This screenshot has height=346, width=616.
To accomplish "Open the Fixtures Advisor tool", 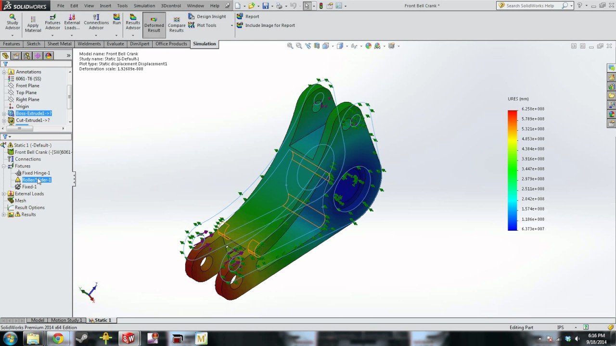I will coord(52,22).
